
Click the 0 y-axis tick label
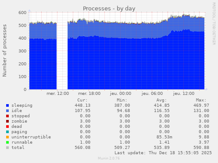pyautogui.click(x=25, y=90)
